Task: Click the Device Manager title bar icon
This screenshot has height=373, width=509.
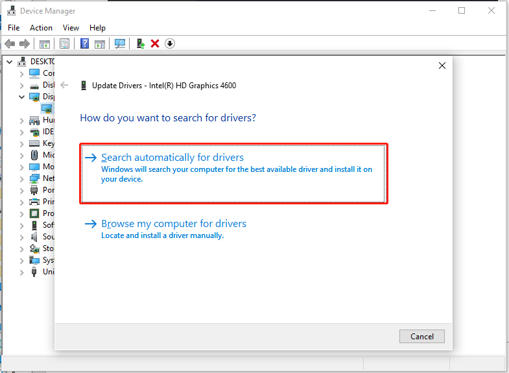Action: (12, 11)
